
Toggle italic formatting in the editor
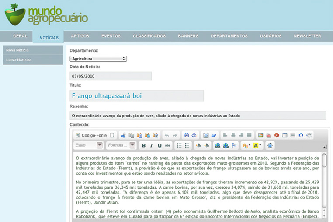pyautogui.click(x=152, y=145)
